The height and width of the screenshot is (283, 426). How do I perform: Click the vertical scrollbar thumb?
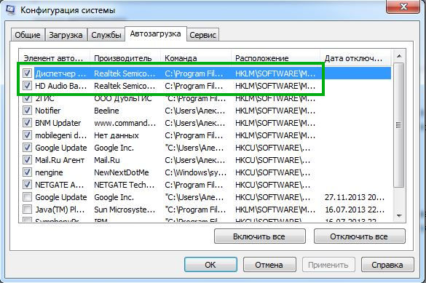399,125
